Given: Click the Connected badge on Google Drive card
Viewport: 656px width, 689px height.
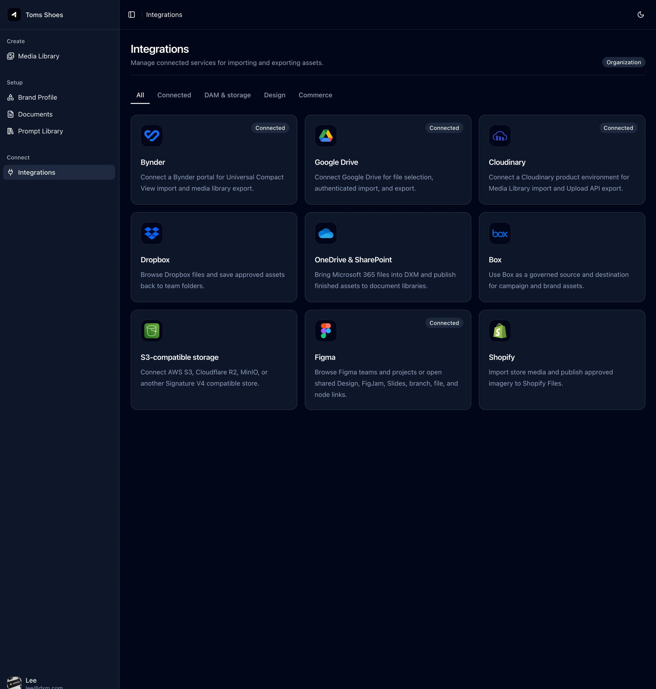Looking at the screenshot, I should pos(444,128).
